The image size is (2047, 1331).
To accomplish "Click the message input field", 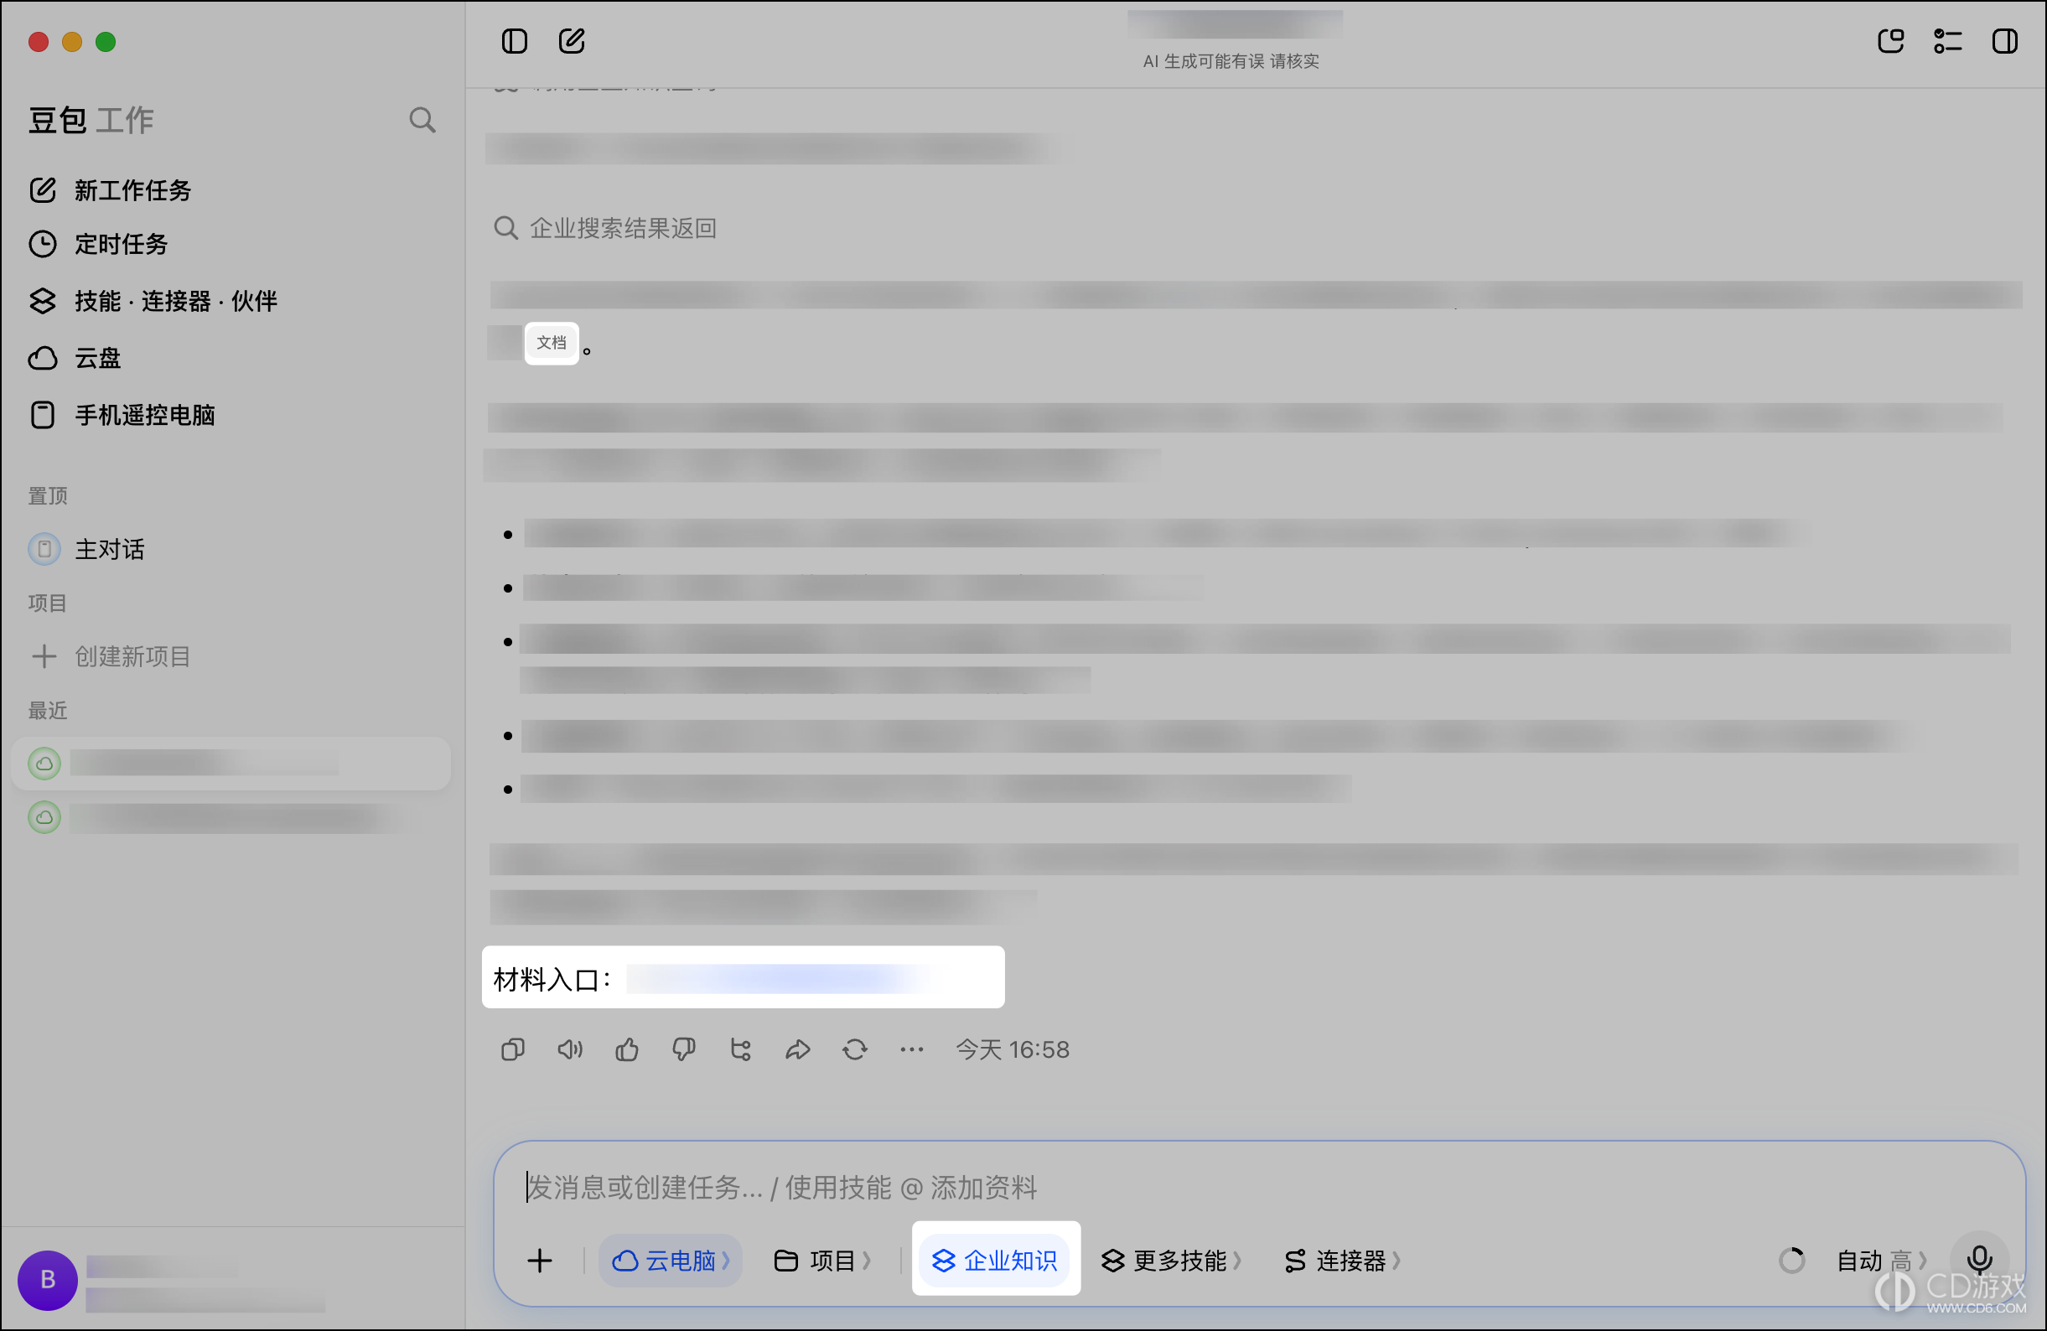I will pyautogui.click(x=1259, y=1188).
